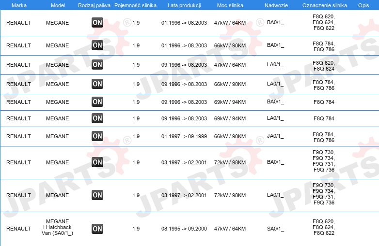This screenshot has width=379, height=246.
Task: Select 'F8Q 784, F8Q 786' in the LA0/1_ 66kW row
Action: pyautogui.click(x=324, y=85)
